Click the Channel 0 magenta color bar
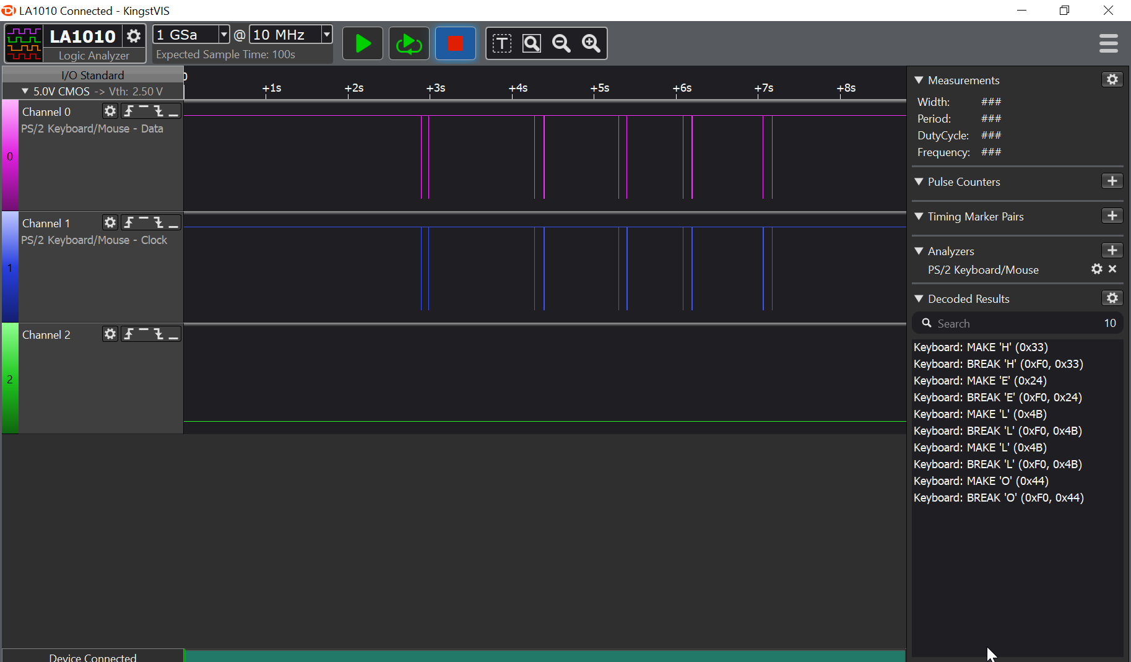1131x662 pixels. click(x=10, y=156)
